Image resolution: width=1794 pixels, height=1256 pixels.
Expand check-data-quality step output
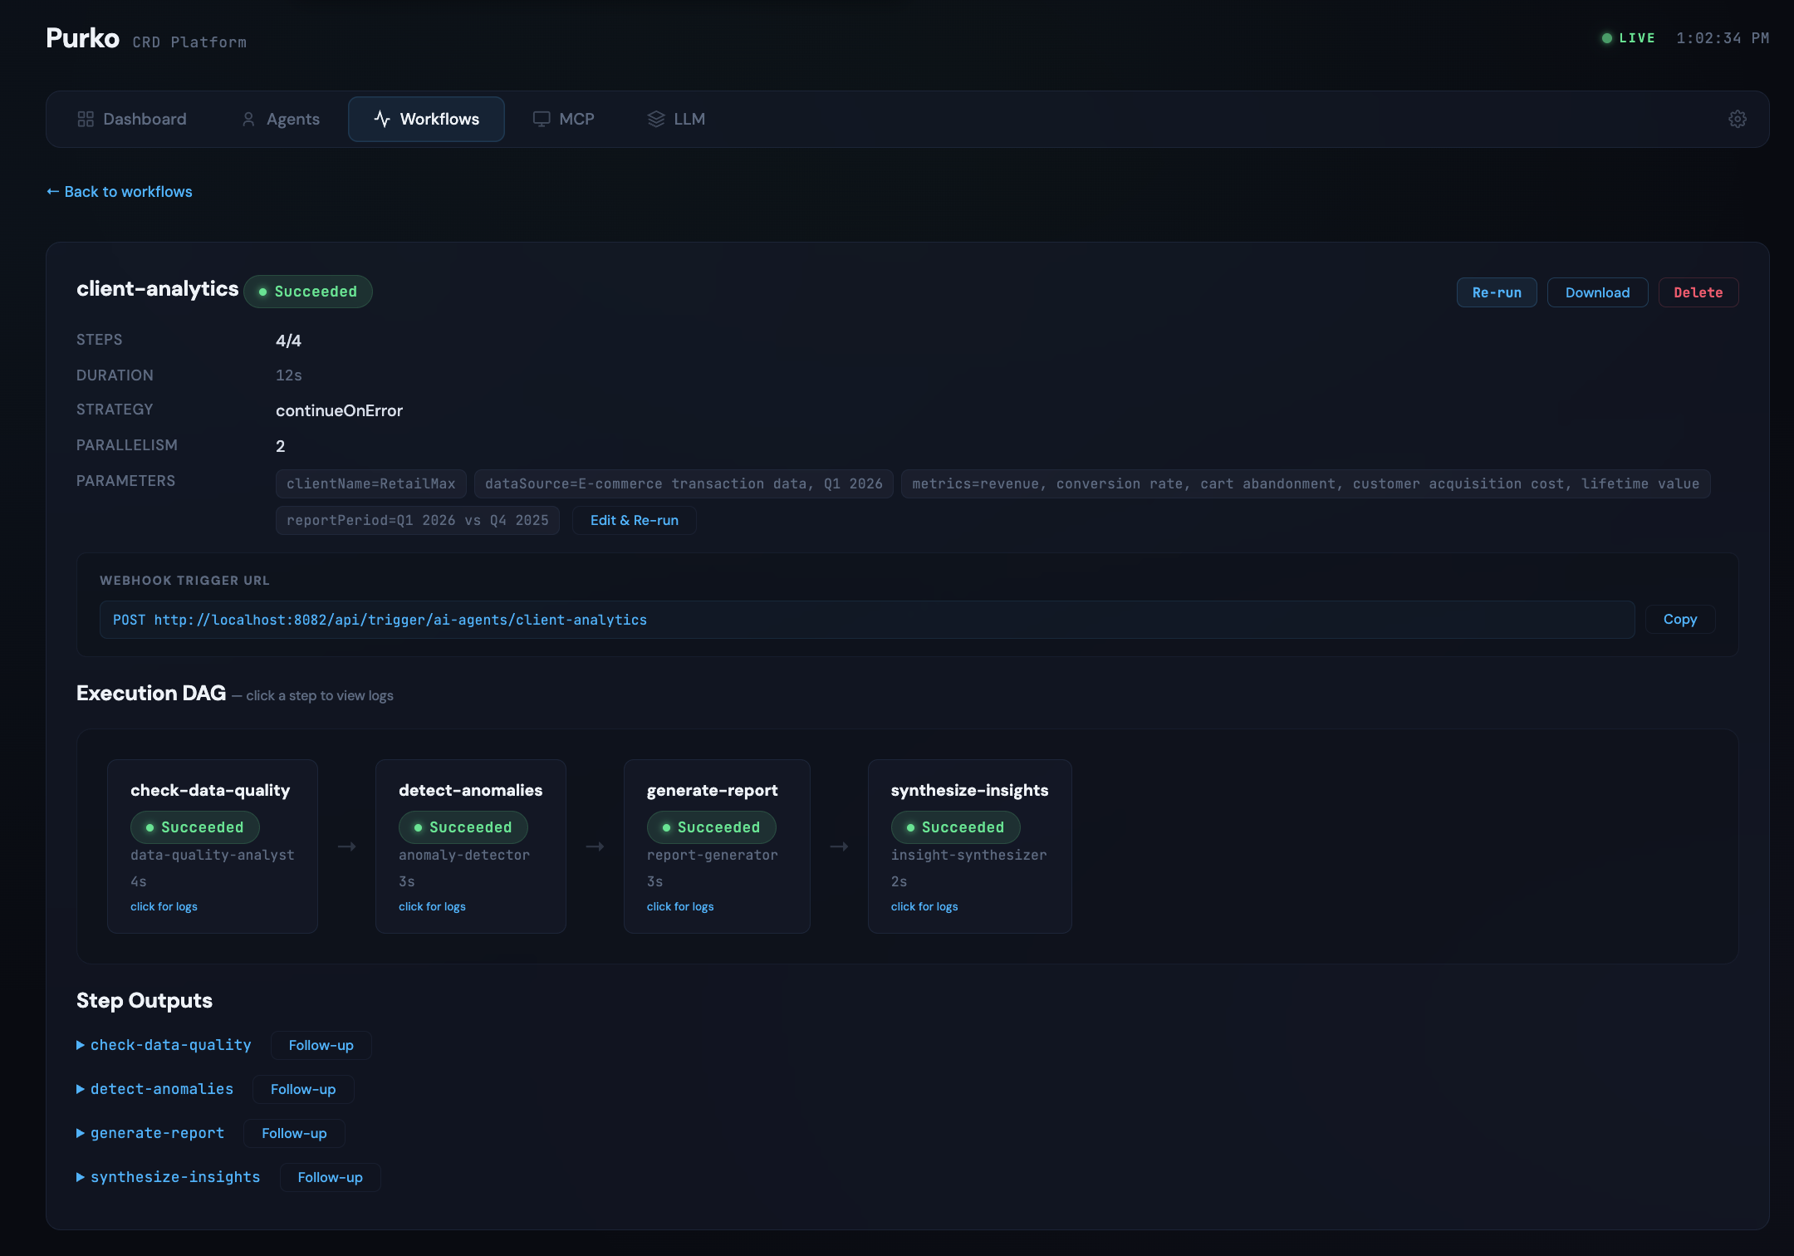tap(164, 1045)
